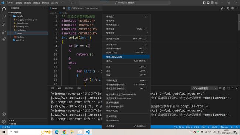Open 快速查看 submenu arrow in context menu

[x=147, y=33]
